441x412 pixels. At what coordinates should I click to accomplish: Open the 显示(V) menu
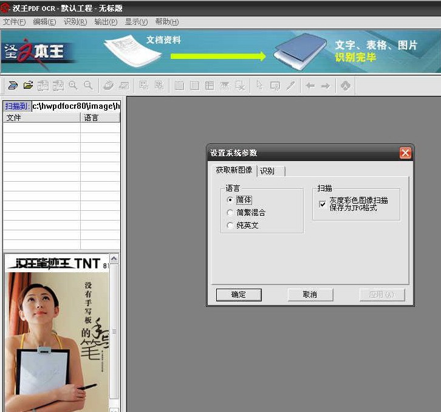click(x=136, y=22)
